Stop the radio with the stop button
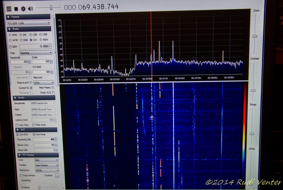283x190 pixels. click(16, 8)
